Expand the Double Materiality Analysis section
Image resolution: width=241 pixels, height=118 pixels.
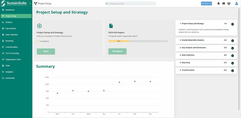pos(233,41)
